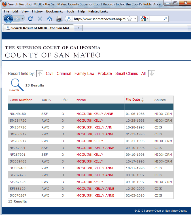Click the browser Forward arrow
The image size is (191, 215).
(17, 19)
